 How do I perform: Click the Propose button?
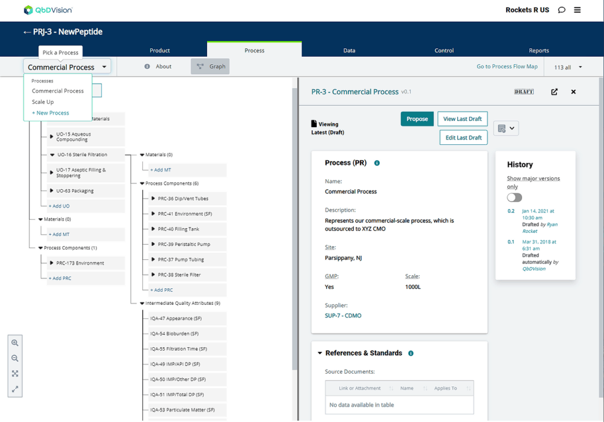[417, 118]
